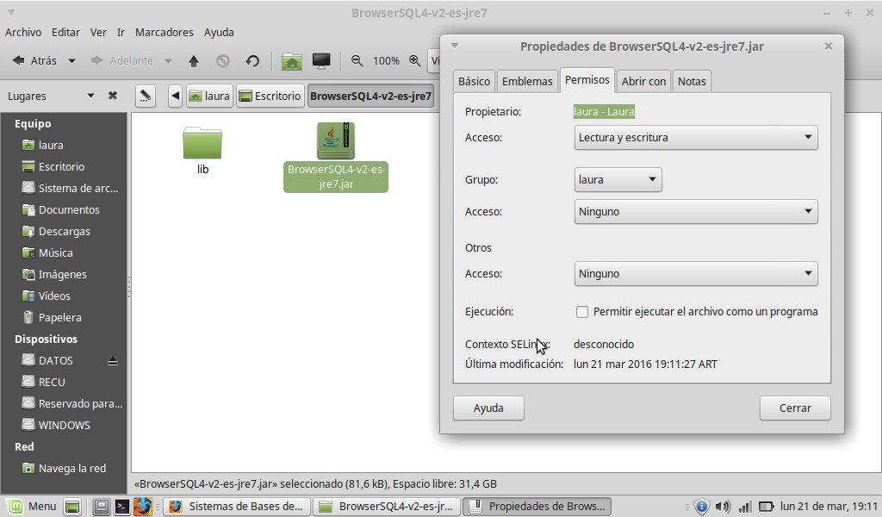The width and height of the screenshot is (882, 517).
Task: Launch Firefox from the taskbar panel
Action: (x=143, y=507)
